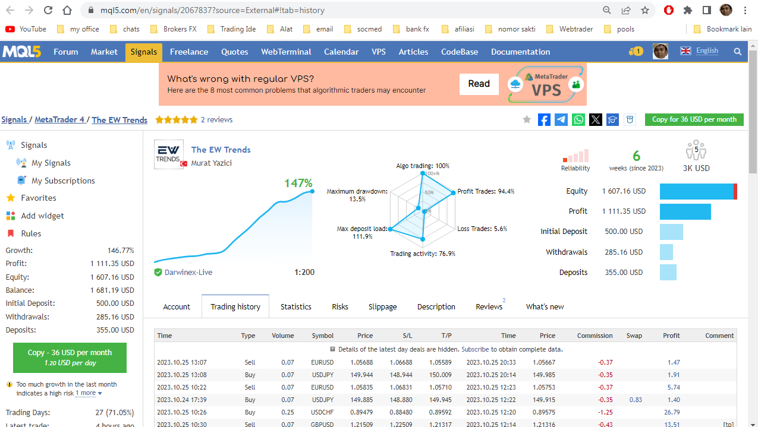Image resolution: width=758 pixels, height=427 pixels.
Task: Open MQL5 notifications with badge 1
Action: [x=636, y=52]
